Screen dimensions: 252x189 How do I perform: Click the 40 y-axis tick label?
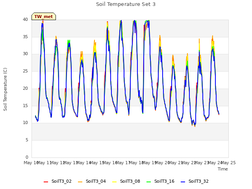pyautogui.click(x=25, y=20)
